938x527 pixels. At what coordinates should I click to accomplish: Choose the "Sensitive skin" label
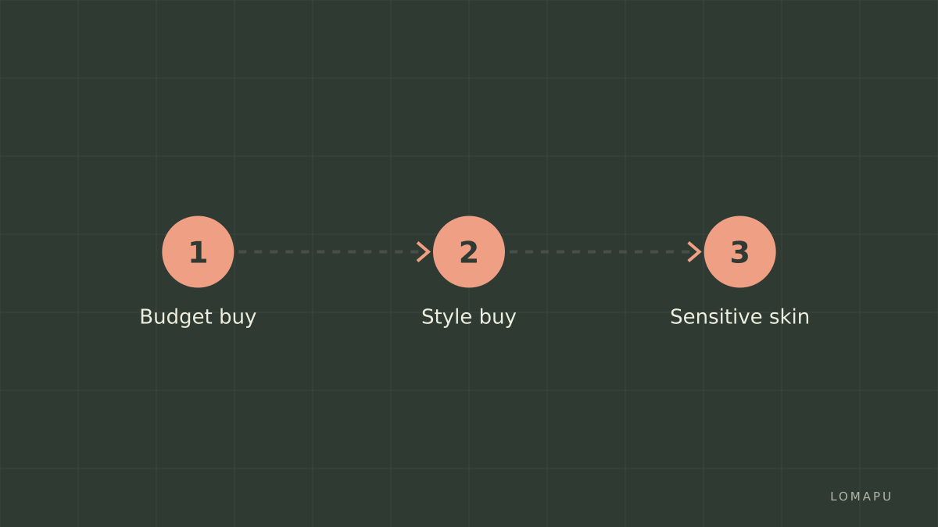tap(739, 317)
